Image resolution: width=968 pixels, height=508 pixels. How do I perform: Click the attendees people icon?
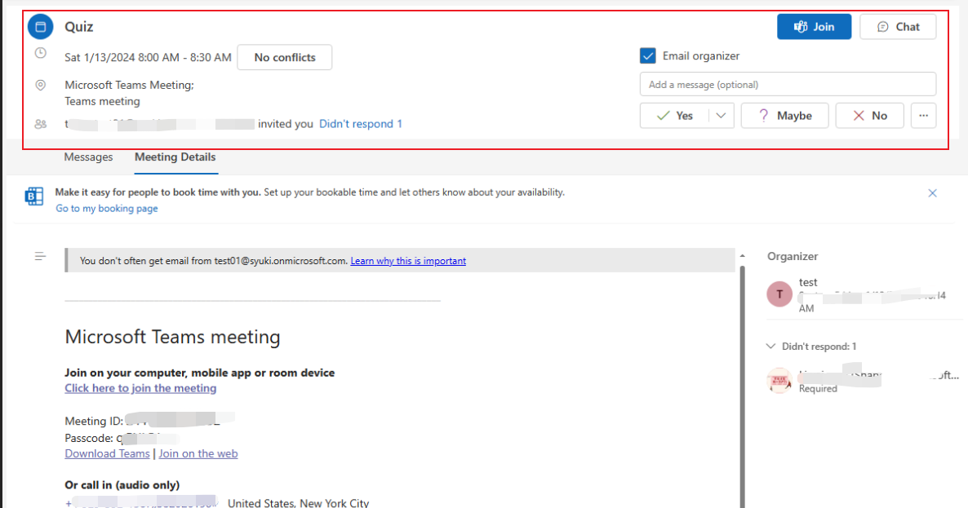[x=40, y=124]
